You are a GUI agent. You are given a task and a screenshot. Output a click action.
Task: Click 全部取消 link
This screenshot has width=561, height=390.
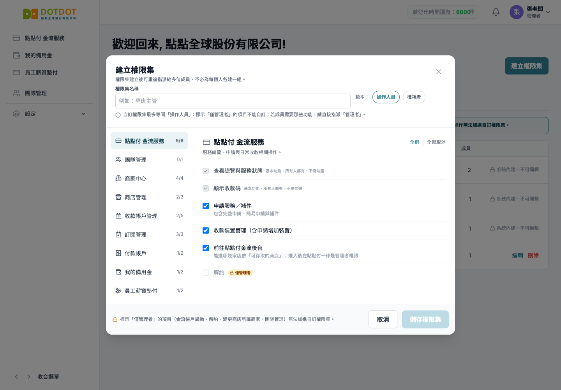pyautogui.click(x=436, y=142)
